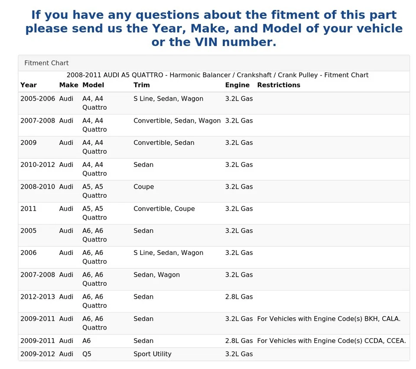Select the 2008-2011 AUDI A5 QUATTRO chart caption
Image resolution: width=416 pixels, height=369 pixels.
[217, 75]
